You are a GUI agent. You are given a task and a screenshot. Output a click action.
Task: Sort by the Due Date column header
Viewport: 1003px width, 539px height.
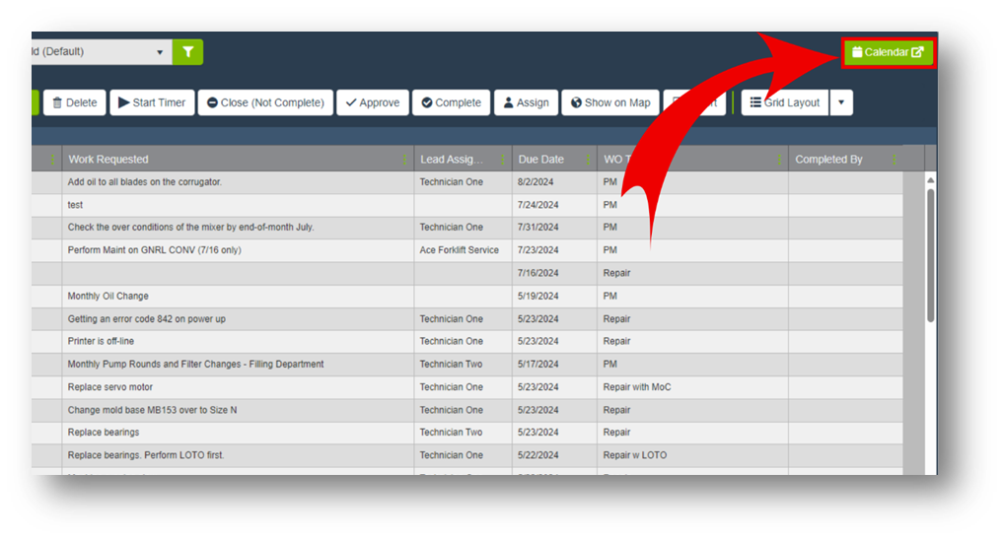(x=540, y=160)
